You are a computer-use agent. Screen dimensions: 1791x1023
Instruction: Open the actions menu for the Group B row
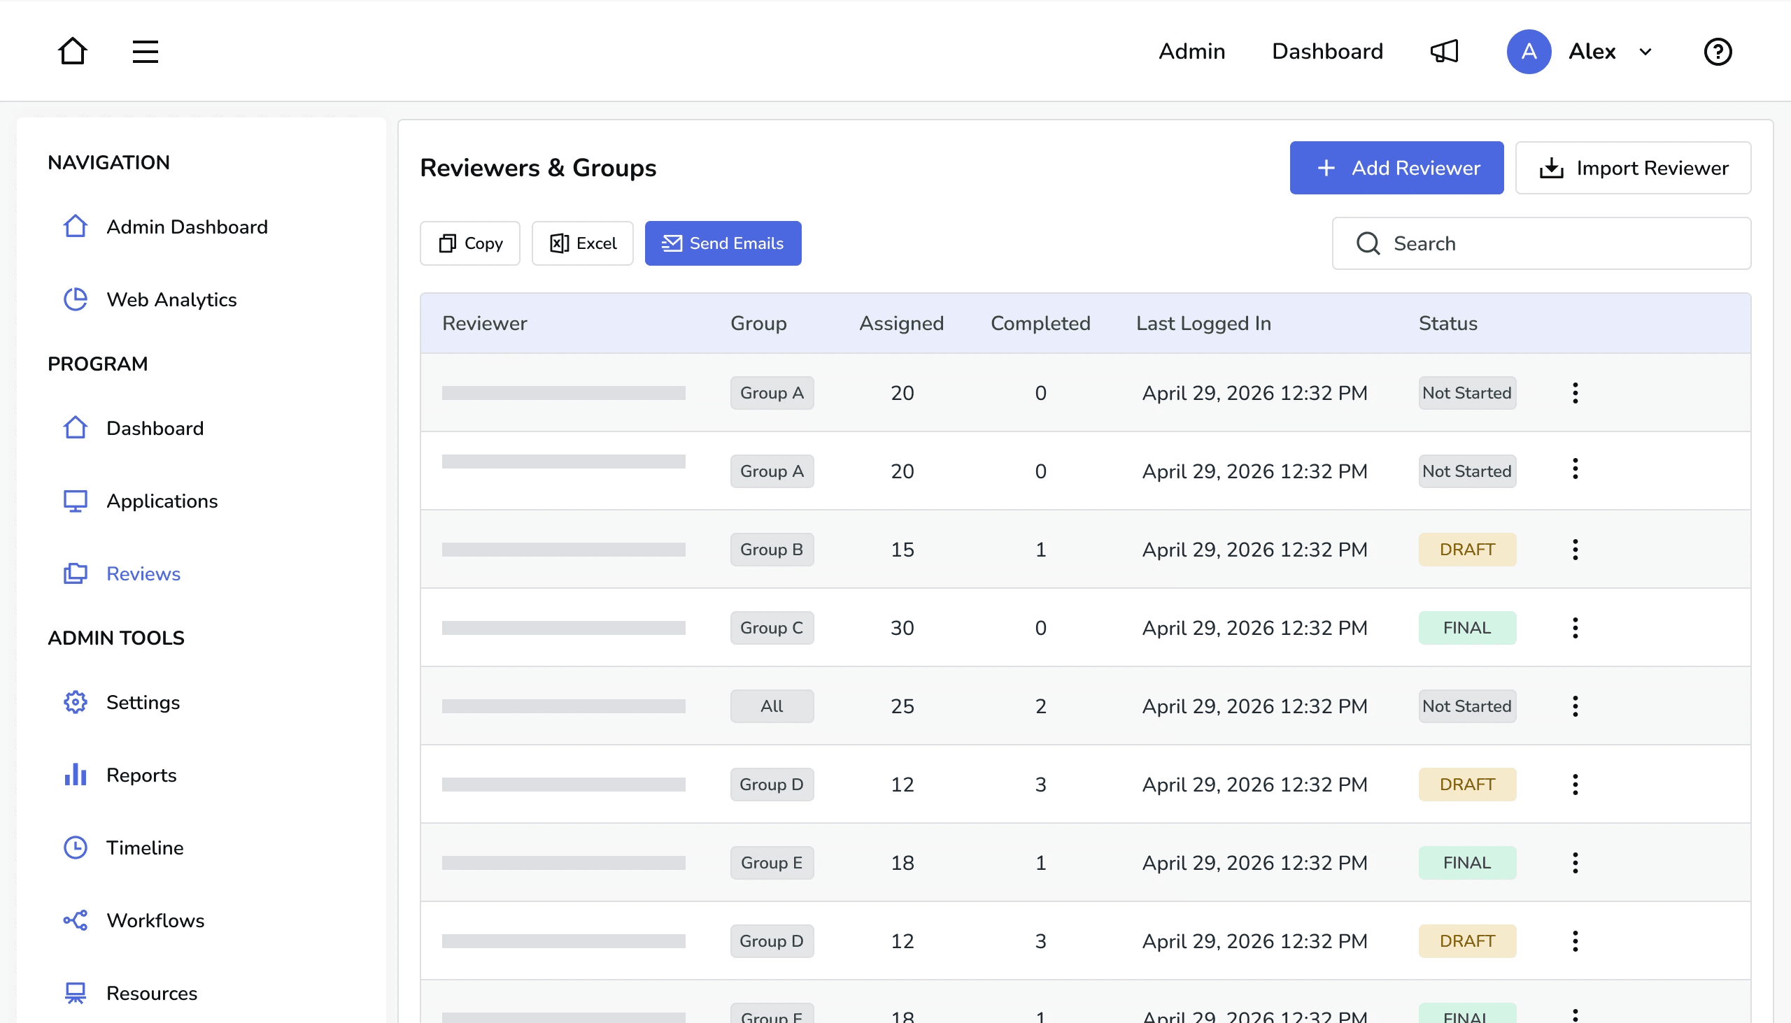tap(1576, 550)
